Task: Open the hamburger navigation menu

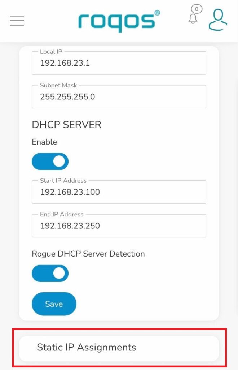Action: click(x=17, y=21)
